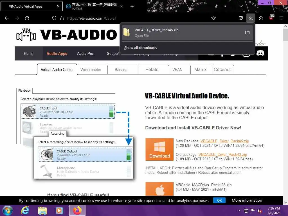Click the page vertical scrollbar thumb
This screenshot has height=216, width=288.
point(286,35)
